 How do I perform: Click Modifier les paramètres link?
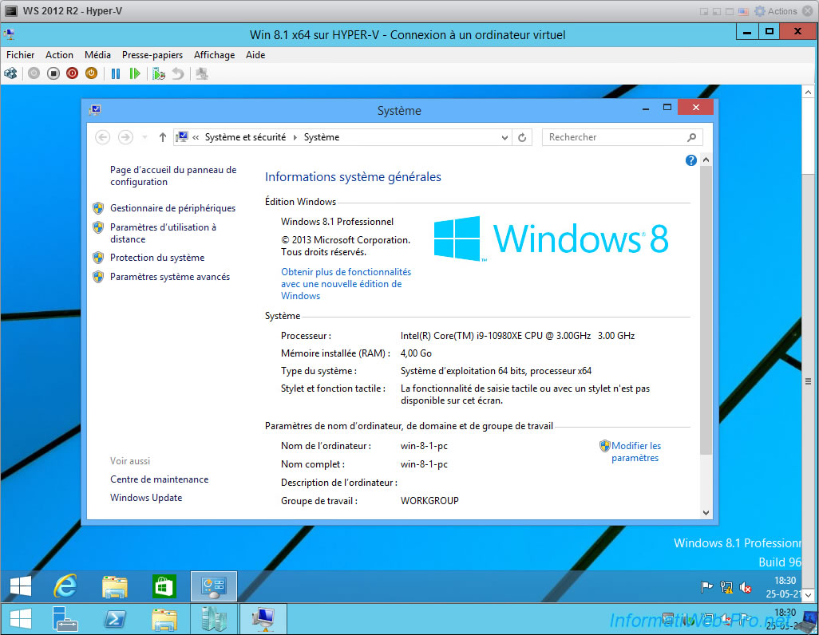[635, 452]
